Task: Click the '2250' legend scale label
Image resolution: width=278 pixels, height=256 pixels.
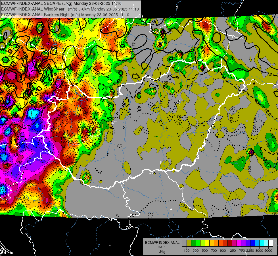Action: tap(250, 251)
